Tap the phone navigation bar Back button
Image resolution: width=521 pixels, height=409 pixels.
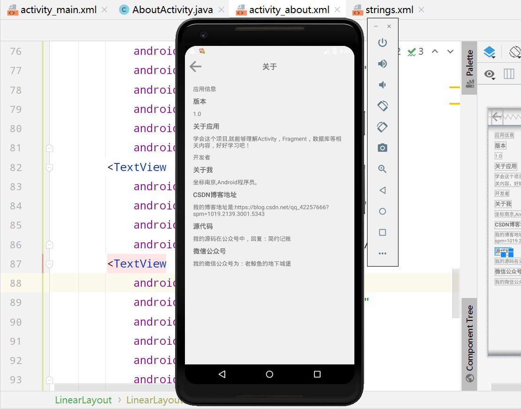pos(222,374)
